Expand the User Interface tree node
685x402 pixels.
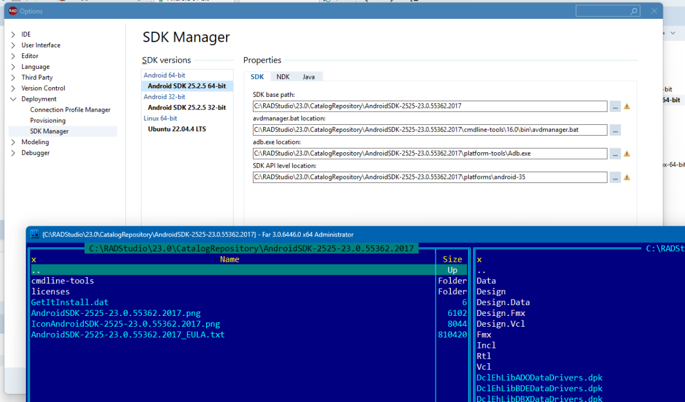click(13, 45)
